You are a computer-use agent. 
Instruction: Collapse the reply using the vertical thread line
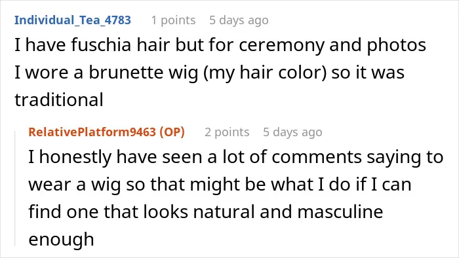15,189
